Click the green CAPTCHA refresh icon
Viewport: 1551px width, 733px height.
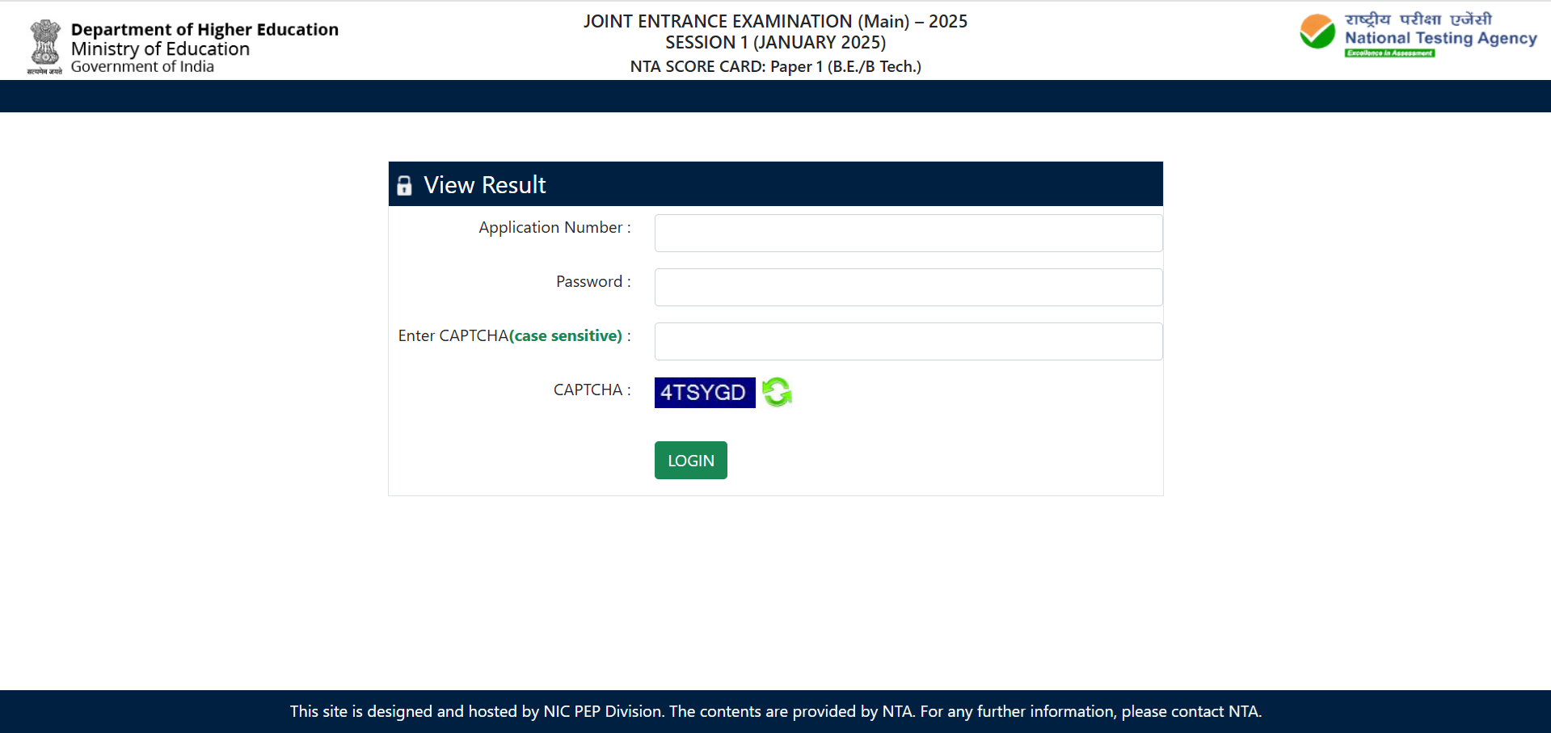[x=777, y=393]
